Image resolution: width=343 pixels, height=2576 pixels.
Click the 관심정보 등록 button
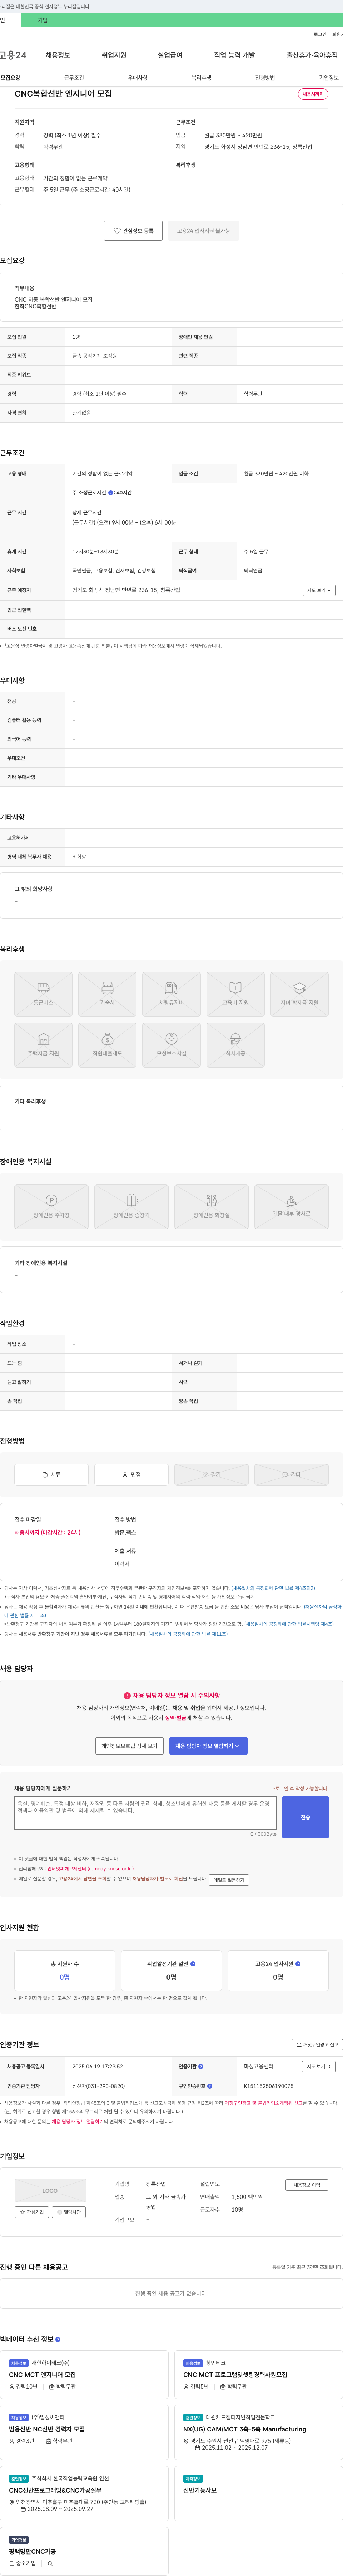pyautogui.click(x=133, y=231)
